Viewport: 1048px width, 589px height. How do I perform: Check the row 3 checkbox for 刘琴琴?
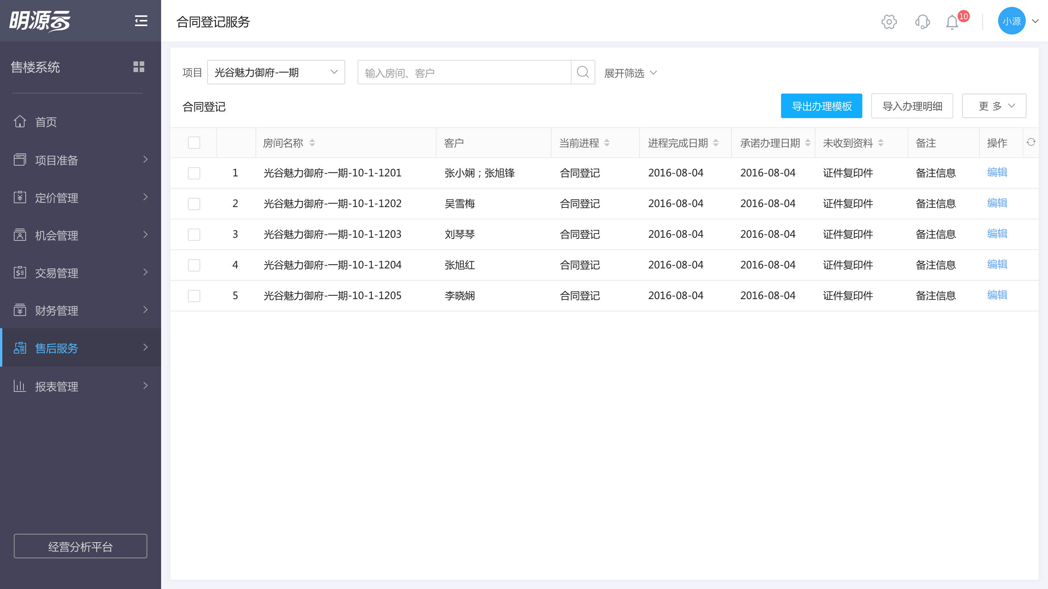[194, 235]
